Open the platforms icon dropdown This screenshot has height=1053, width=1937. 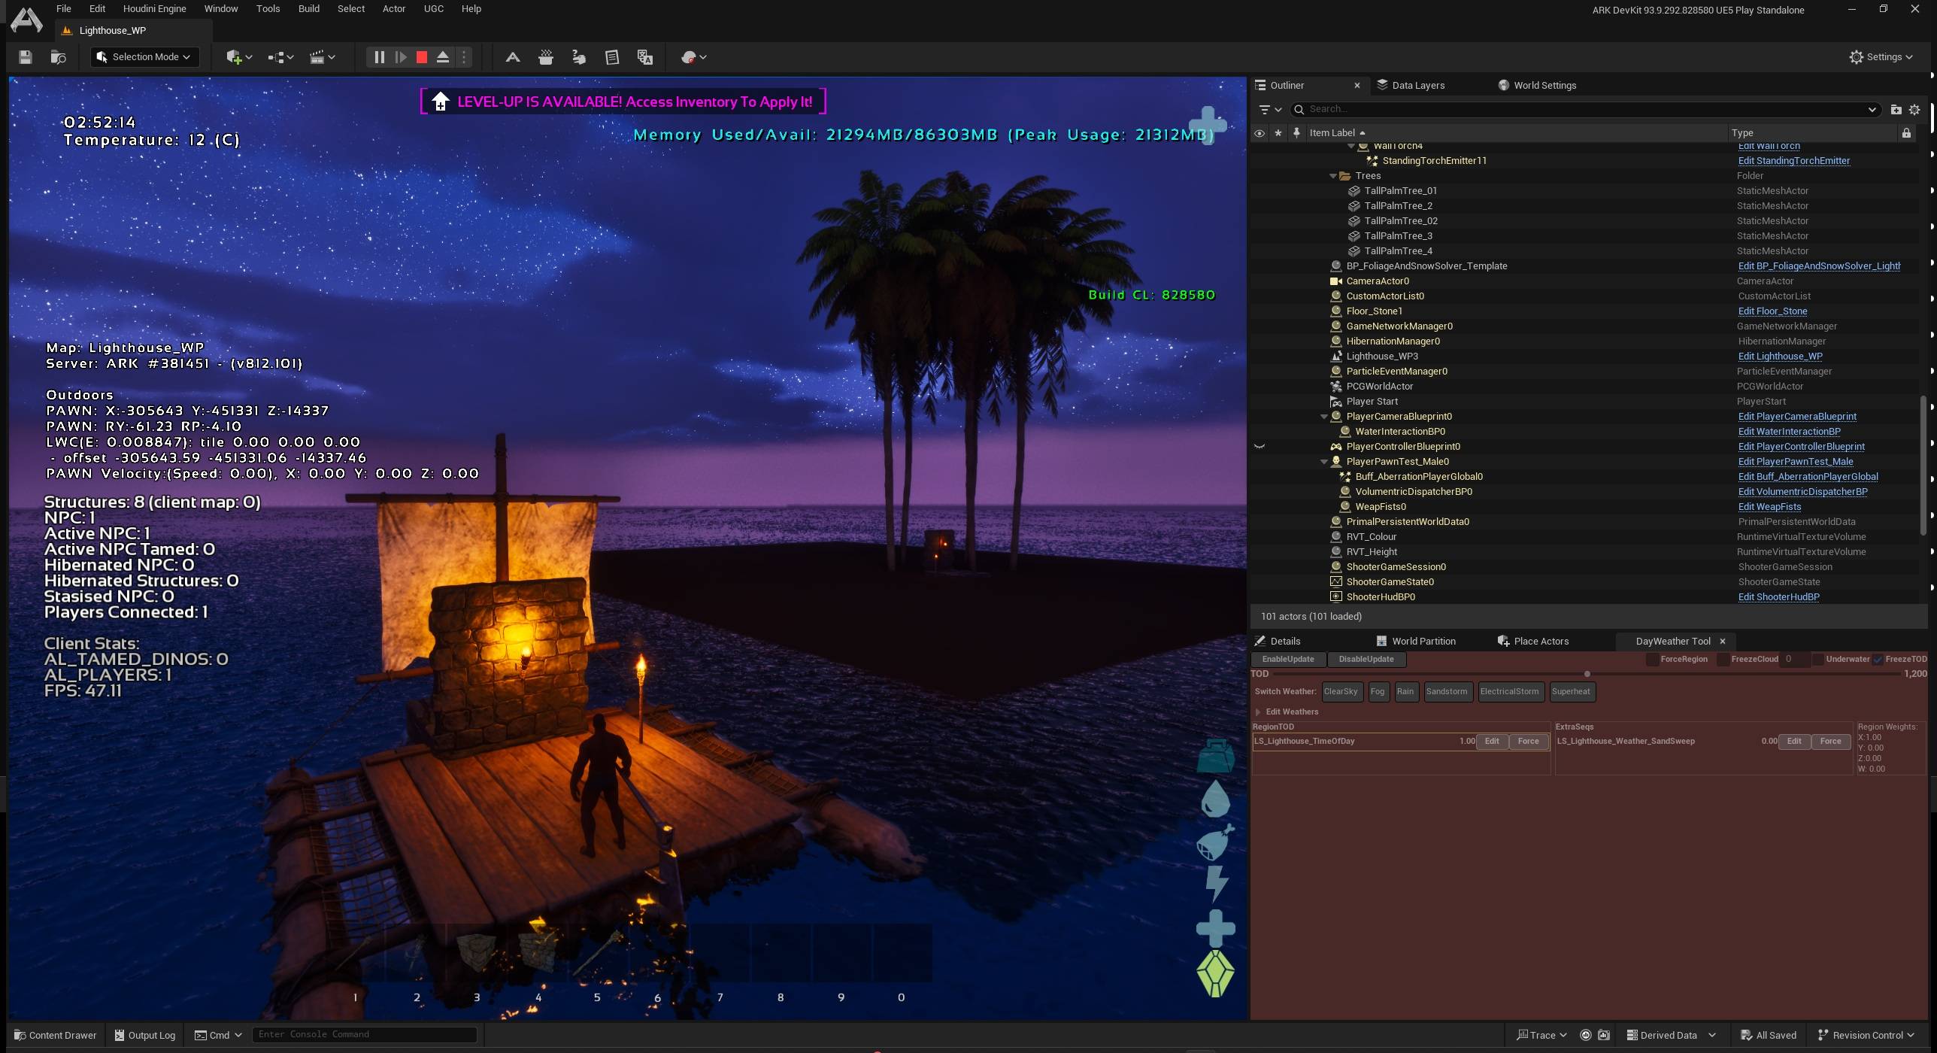tap(693, 57)
